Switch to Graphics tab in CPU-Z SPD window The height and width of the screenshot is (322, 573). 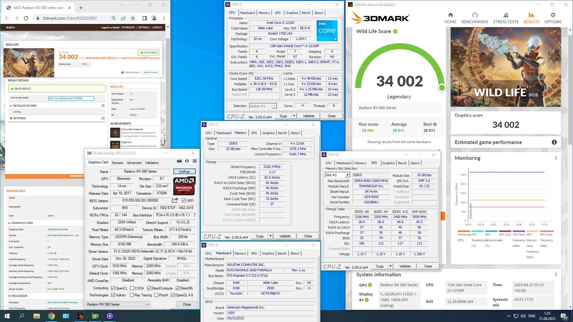388,163
